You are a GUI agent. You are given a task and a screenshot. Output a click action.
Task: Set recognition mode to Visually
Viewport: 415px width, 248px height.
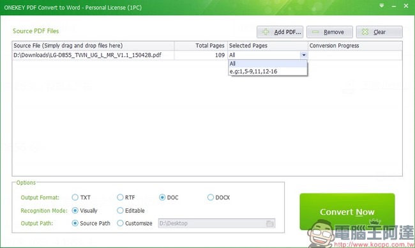(x=85, y=211)
